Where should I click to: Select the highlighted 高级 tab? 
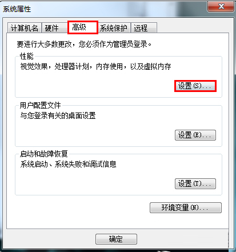(83, 27)
